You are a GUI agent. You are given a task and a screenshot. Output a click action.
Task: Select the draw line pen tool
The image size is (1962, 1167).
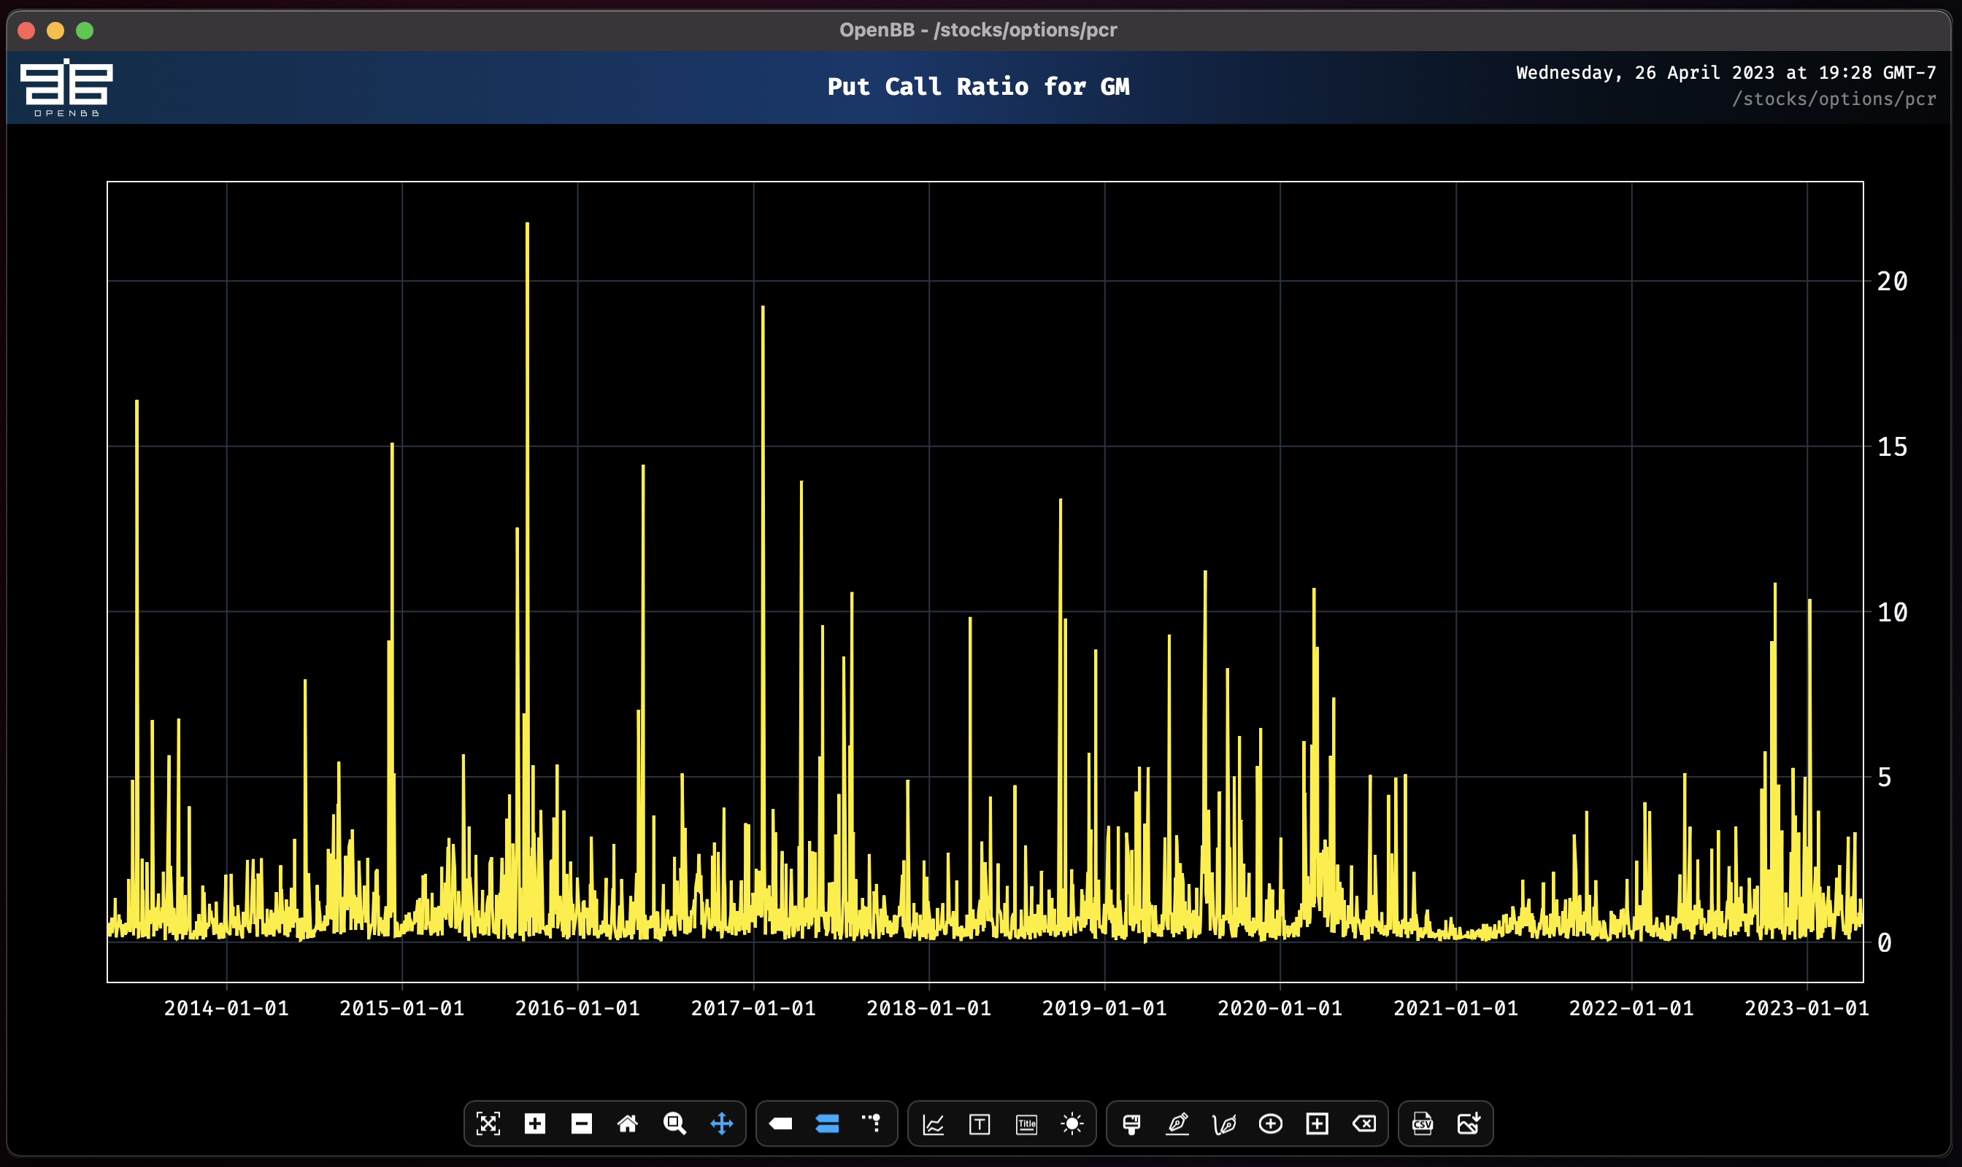click(x=1177, y=1124)
